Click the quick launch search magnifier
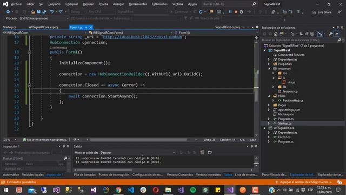The width and height of the screenshot is (346, 195). (x=254, y=4)
